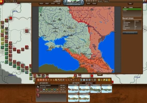Click the white toolbar icon with black cross
The width and height of the screenshot is (147, 103).
click(x=46, y=80)
